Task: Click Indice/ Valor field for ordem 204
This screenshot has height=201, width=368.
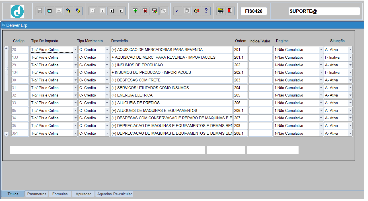Action: (x=261, y=88)
